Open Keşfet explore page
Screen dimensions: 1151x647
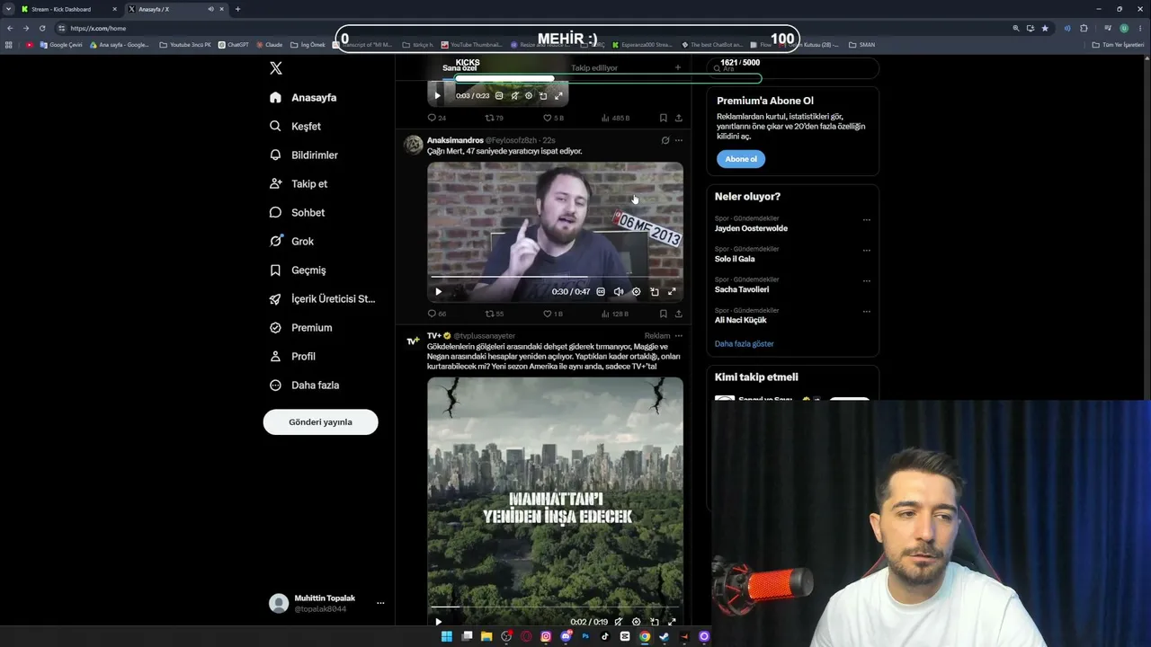[295, 126]
